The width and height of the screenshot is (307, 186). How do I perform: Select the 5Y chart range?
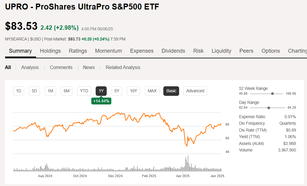tap(117, 91)
